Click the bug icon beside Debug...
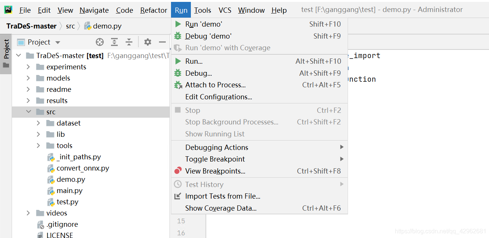489x238 pixels. tap(178, 73)
